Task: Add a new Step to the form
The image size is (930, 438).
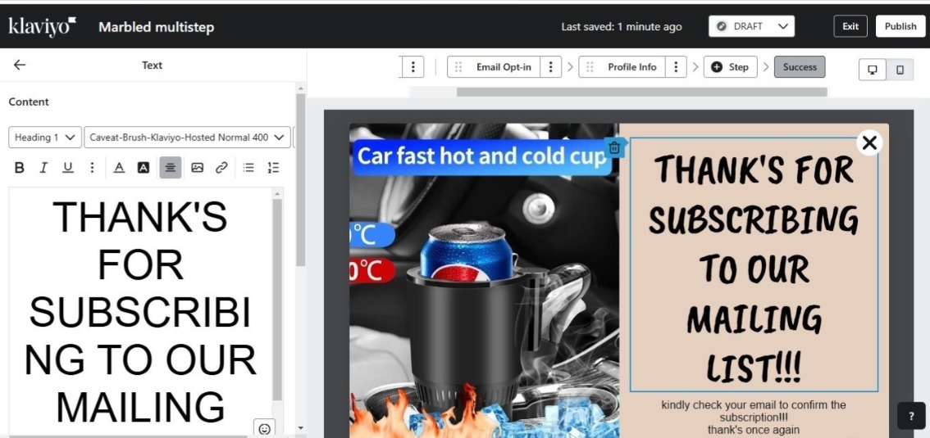Action: click(x=730, y=67)
